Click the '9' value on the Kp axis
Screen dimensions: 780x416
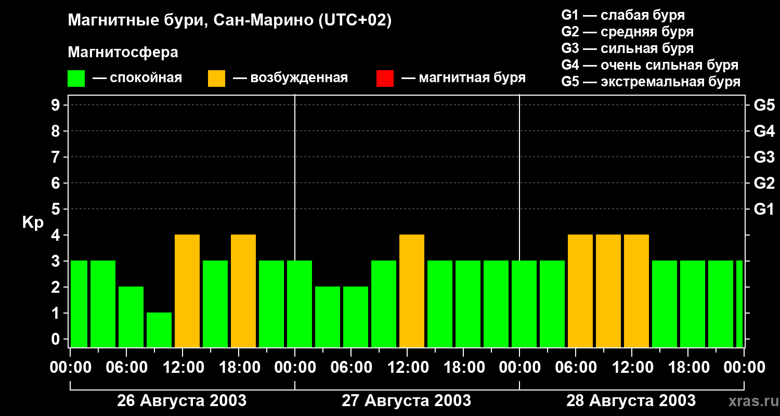point(57,105)
